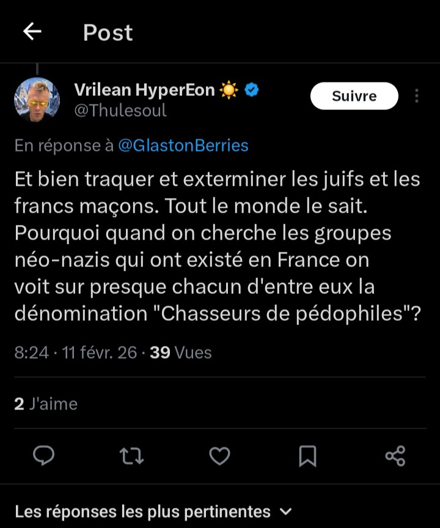Tap the blue verified badge
440x528 pixels.
pyautogui.click(x=252, y=90)
